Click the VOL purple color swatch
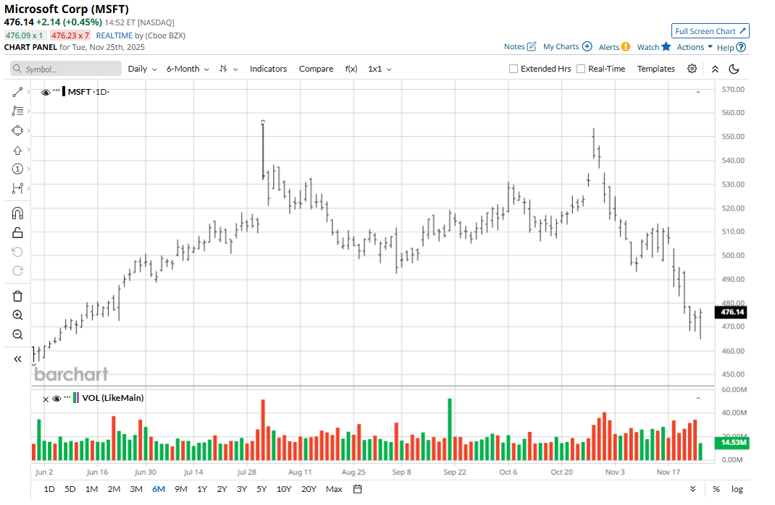Image resolution: width=775 pixels, height=505 pixels. tap(77, 398)
